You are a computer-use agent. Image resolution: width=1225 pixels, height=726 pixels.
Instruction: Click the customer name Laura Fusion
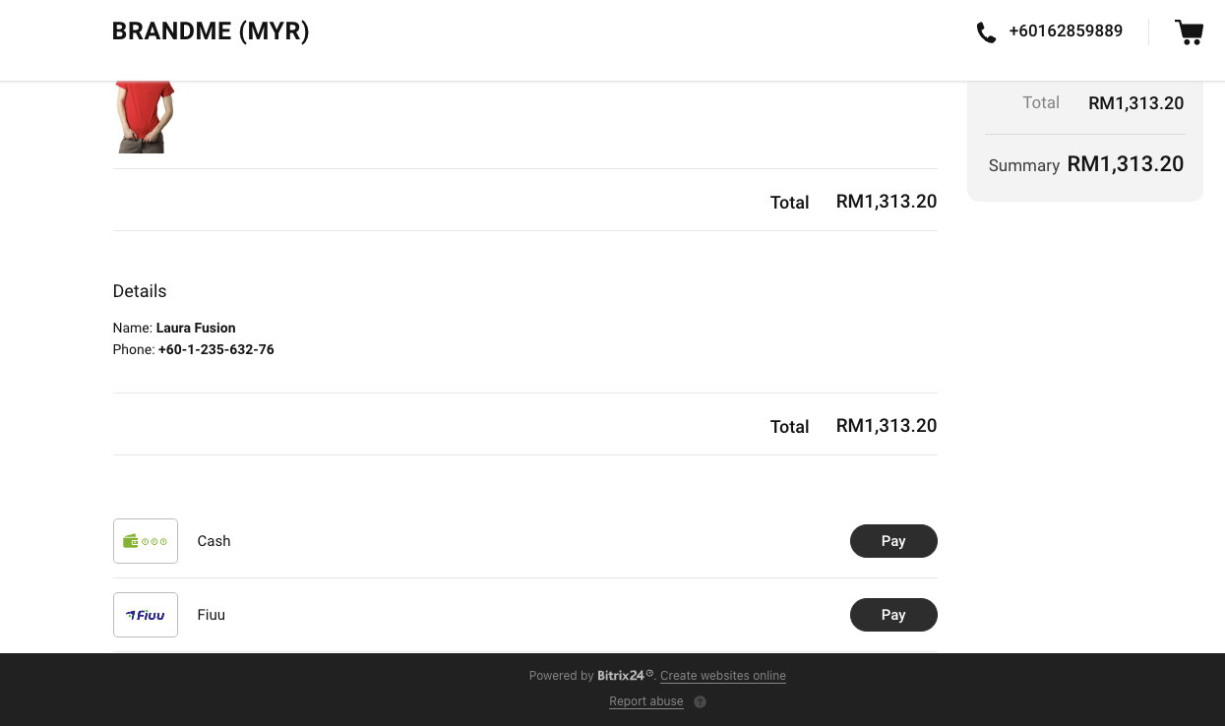click(x=196, y=328)
